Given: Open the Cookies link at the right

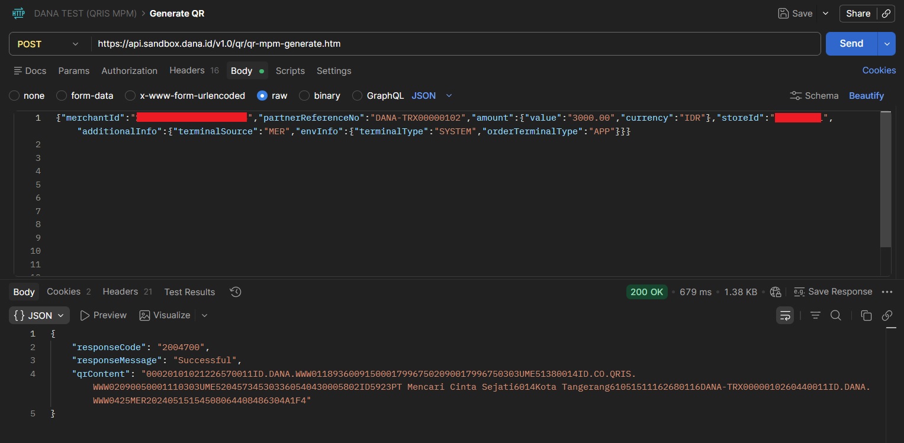Looking at the screenshot, I should tap(879, 70).
